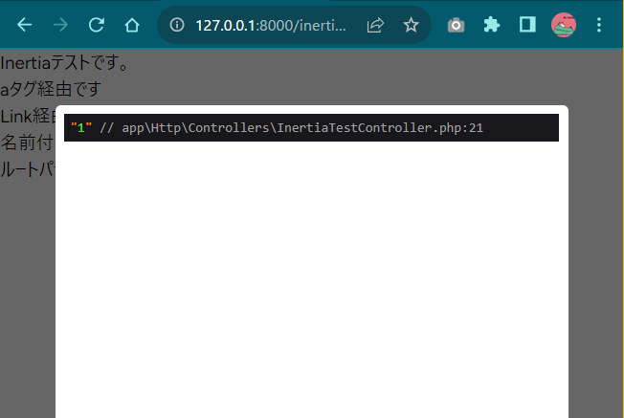Viewport: 624px width, 418px height.
Task: Bookmark this page with the star
Action: pos(411,25)
